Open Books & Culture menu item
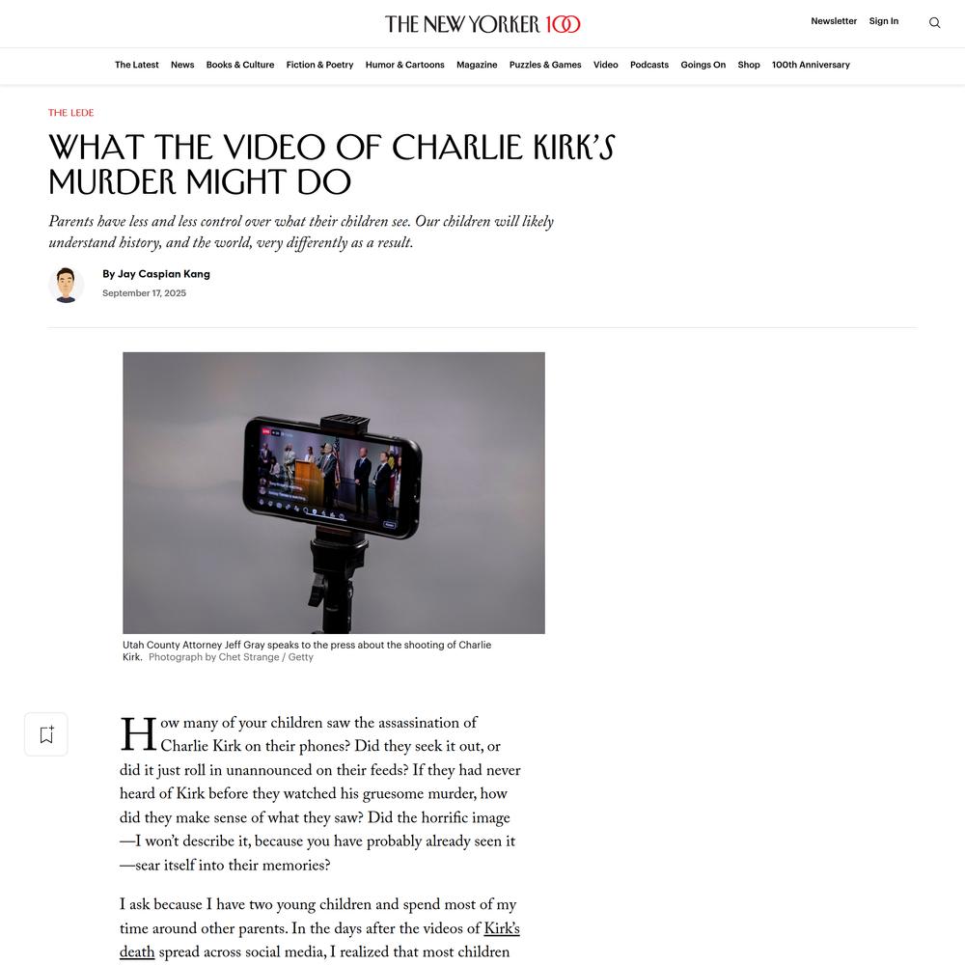Viewport: 965px width, 965px height. coord(240,65)
